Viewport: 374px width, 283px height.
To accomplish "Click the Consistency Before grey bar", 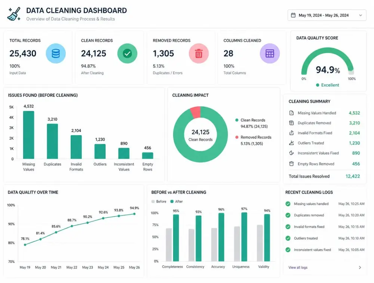I will point(191,245).
